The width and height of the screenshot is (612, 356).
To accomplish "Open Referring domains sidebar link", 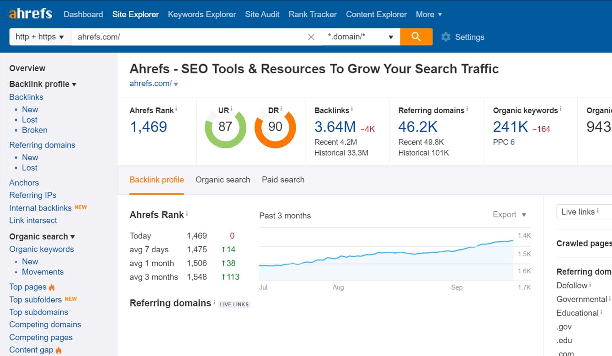I will tap(42, 145).
